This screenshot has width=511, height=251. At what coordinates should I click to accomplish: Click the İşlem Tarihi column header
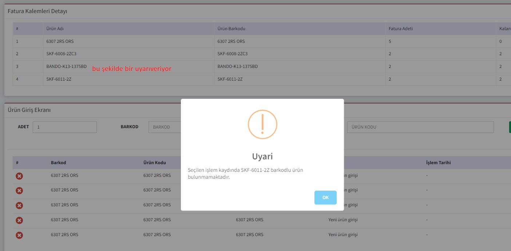pos(438,163)
